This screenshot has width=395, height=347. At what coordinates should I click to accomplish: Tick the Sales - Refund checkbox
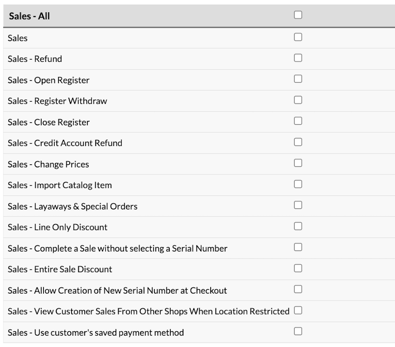pos(298,58)
